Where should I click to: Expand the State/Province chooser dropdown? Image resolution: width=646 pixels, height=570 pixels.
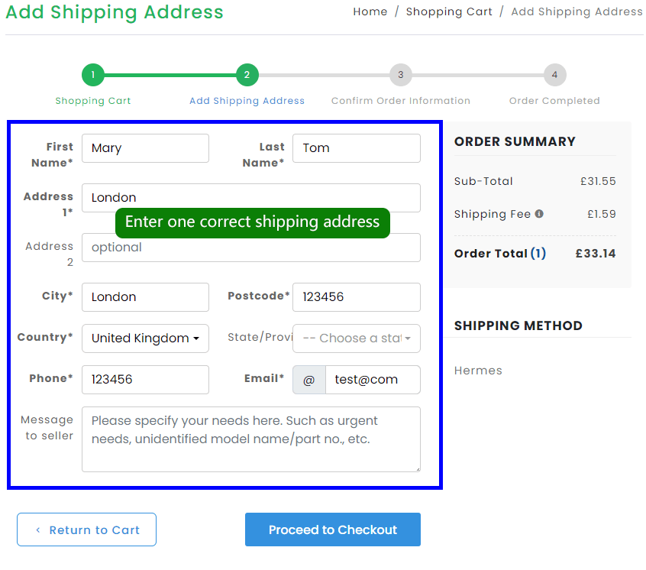pyautogui.click(x=356, y=338)
